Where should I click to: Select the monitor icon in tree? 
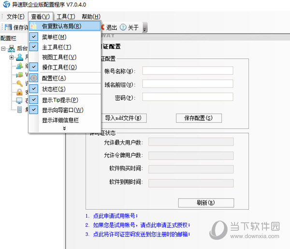[19, 101]
